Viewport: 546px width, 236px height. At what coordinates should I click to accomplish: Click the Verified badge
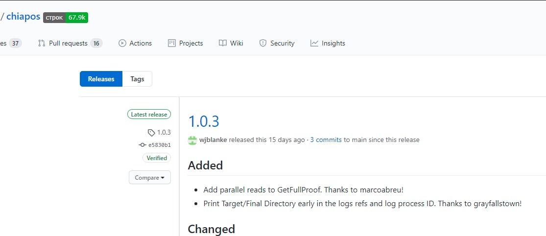157,158
